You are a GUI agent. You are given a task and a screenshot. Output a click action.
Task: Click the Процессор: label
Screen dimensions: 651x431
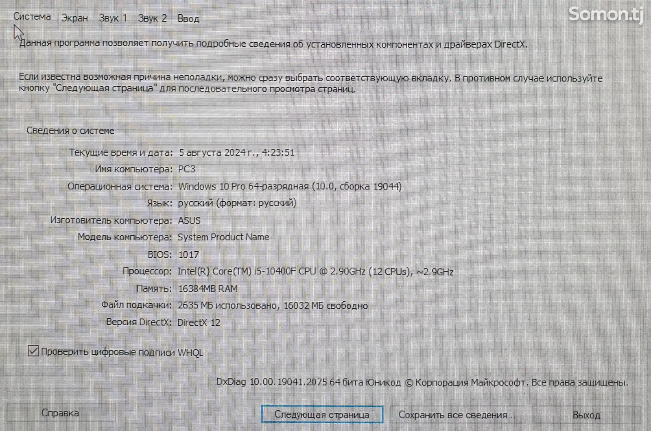pyautogui.click(x=147, y=271)
